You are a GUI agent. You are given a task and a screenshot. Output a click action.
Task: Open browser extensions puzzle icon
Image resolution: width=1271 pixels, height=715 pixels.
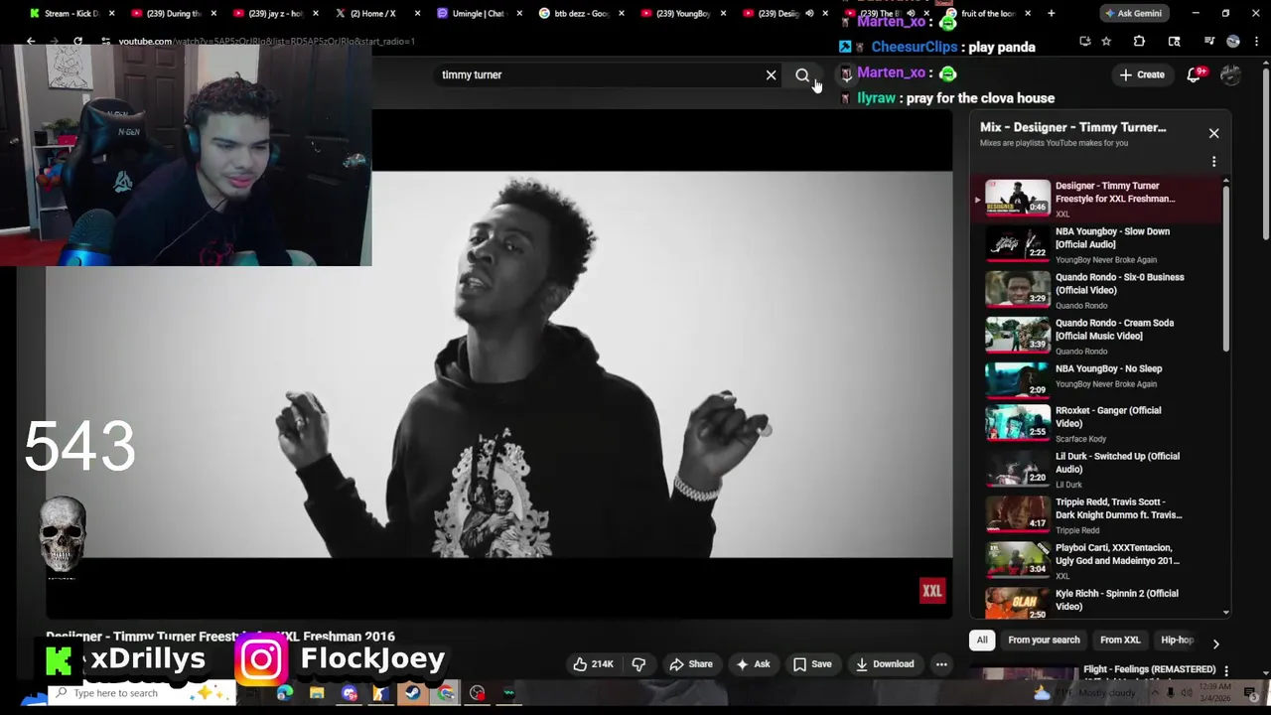point(1139,41)
